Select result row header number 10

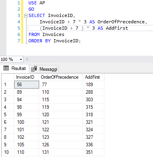pyautogui.click(x=8, y=152)
